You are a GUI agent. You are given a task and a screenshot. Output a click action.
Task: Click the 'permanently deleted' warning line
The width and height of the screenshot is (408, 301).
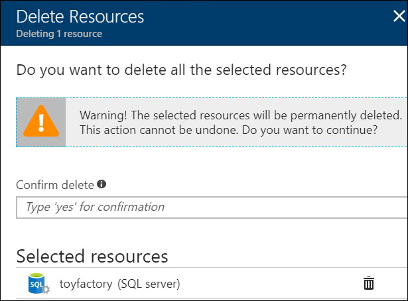pos(241,115)
